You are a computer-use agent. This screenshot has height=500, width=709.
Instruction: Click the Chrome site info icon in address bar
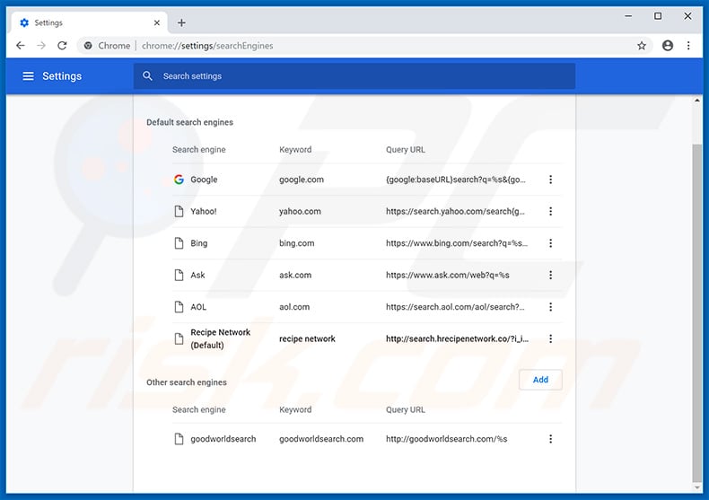pos(88,46)
